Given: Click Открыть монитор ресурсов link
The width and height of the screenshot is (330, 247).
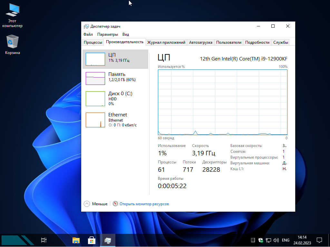Looking at the screenshot, I should point(144,204).
